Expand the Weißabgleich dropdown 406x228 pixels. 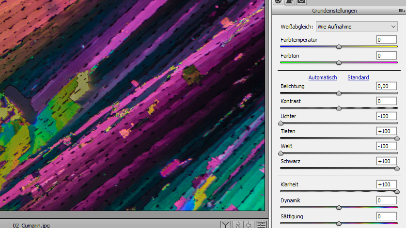point(357,26)
